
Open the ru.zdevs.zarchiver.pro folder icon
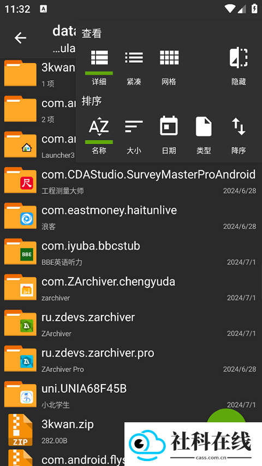20,358
